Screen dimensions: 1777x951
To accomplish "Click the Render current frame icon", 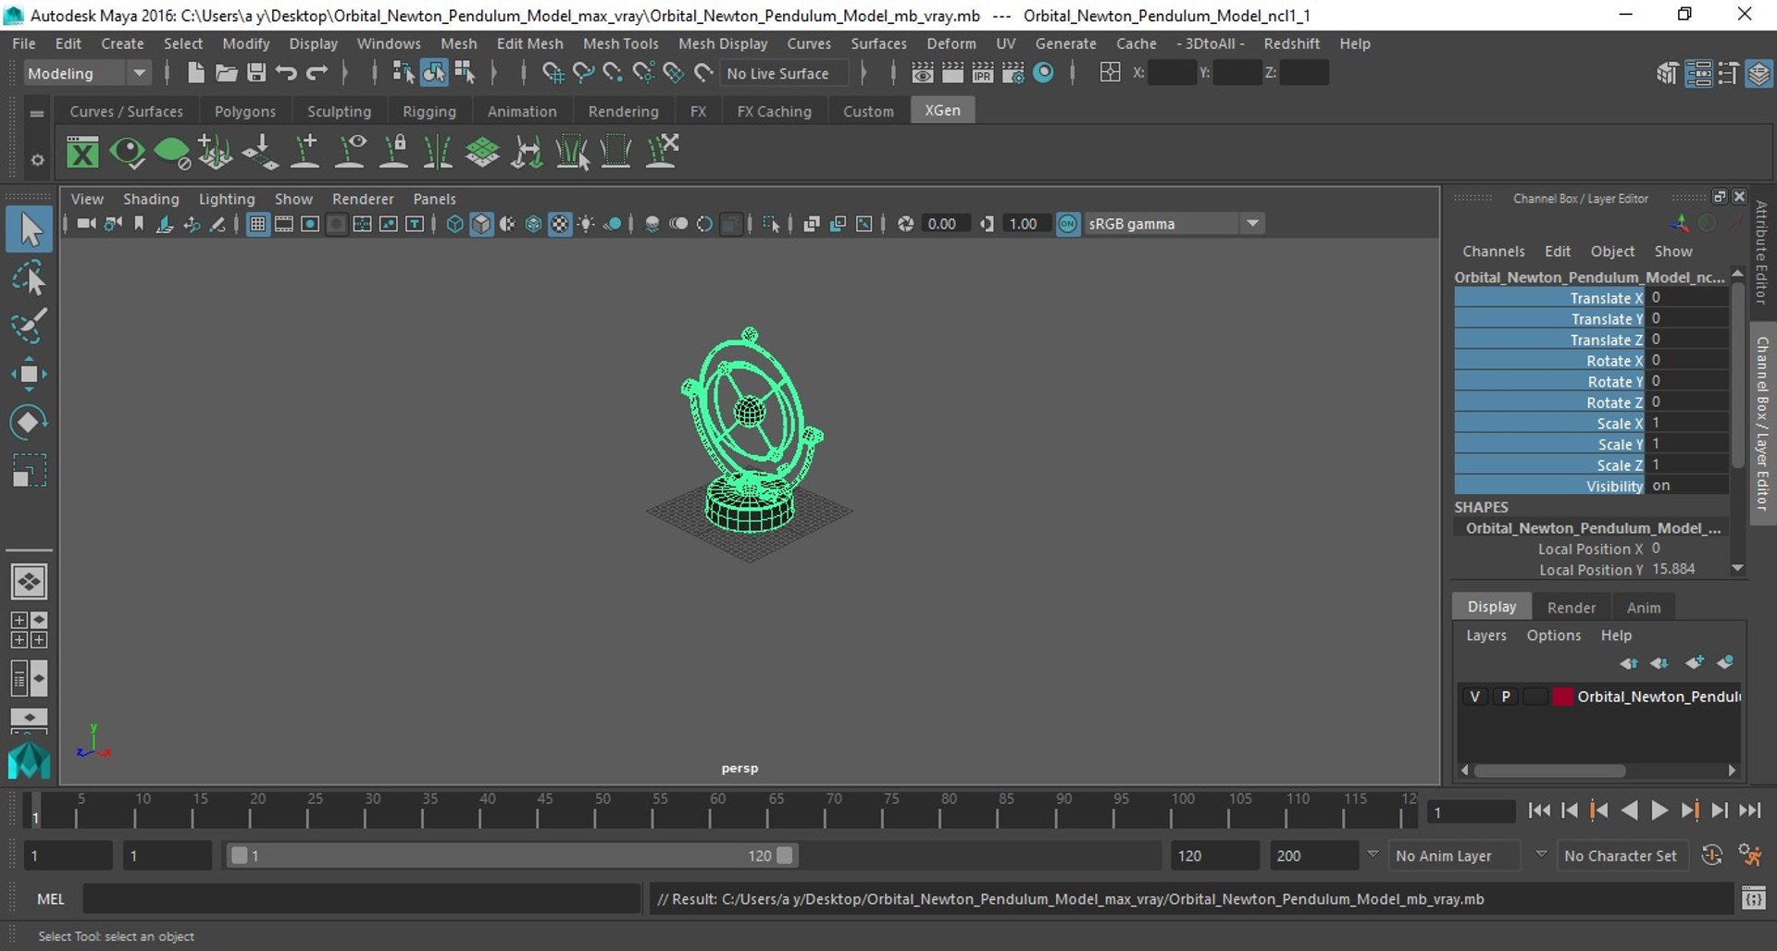I will pyautogui.click(x=952, y=73).
